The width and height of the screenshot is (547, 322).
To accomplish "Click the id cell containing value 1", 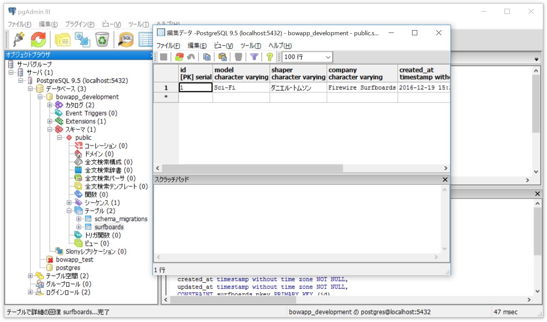I will pos(195,87).
